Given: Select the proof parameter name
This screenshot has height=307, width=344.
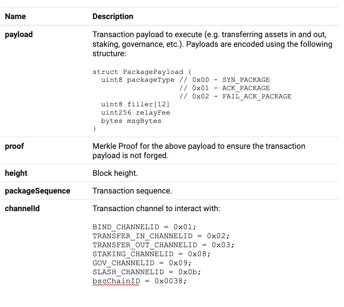Looking at the screenshot, I should [x=14, y=146].
